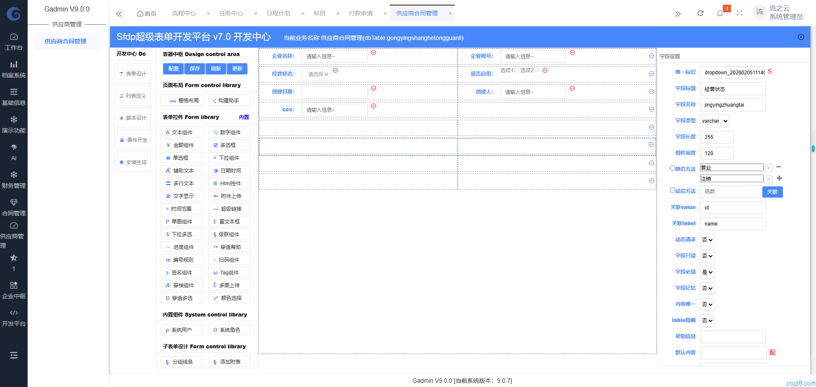The height and width of the screenshot is (387, 816).
Task: Open the 字段类型 varchar dropdown
Action: point(714,121)
